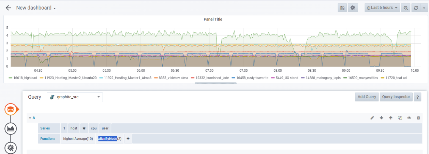Open the Query Inspector
429x154 pixels.
click(396, 97)
